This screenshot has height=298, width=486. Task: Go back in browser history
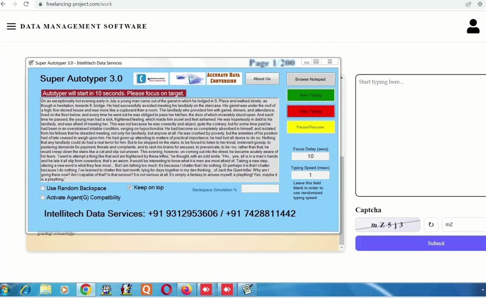tap(3, 4)
